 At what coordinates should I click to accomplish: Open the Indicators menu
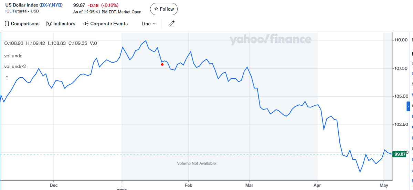tap(61, 24)
